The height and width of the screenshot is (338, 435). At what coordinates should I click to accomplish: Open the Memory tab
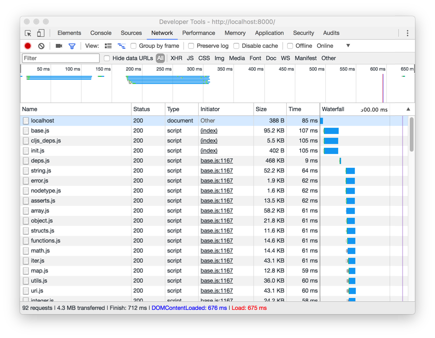(x=235, y=33)
